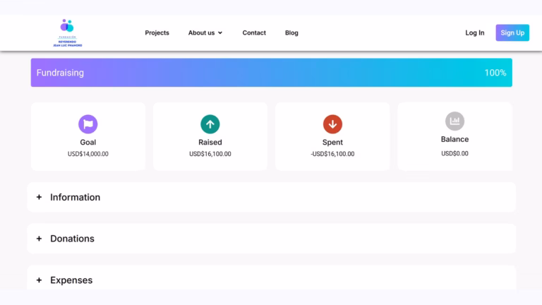Click the foundation logo in header
This screenshot has width=542, height=305.
[67, 33]
